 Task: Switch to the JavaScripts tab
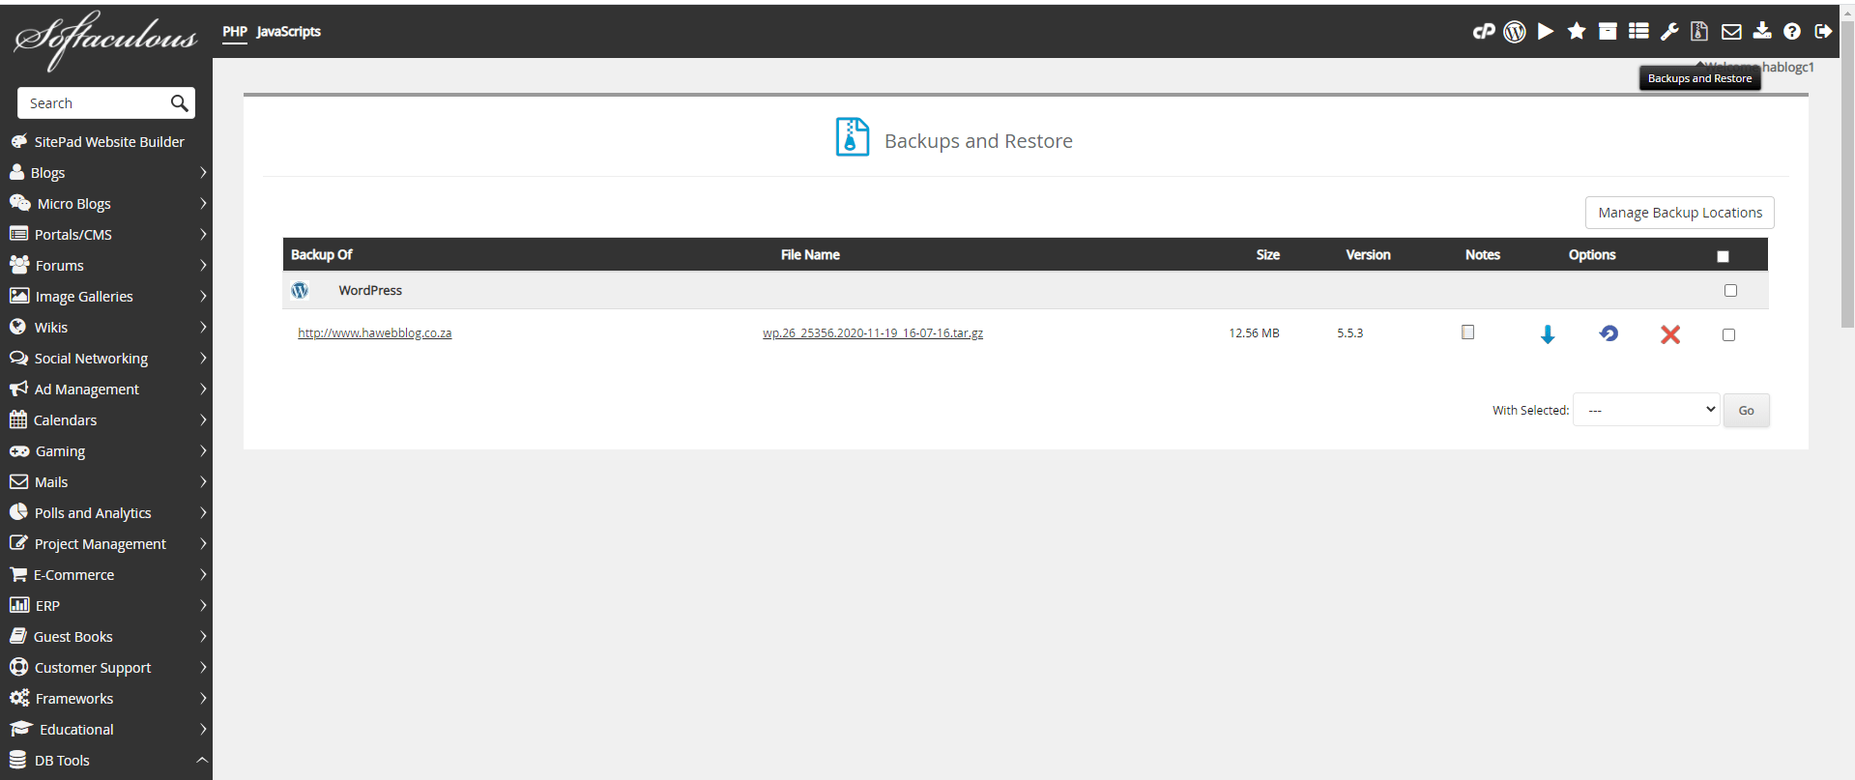pos(288,32)
